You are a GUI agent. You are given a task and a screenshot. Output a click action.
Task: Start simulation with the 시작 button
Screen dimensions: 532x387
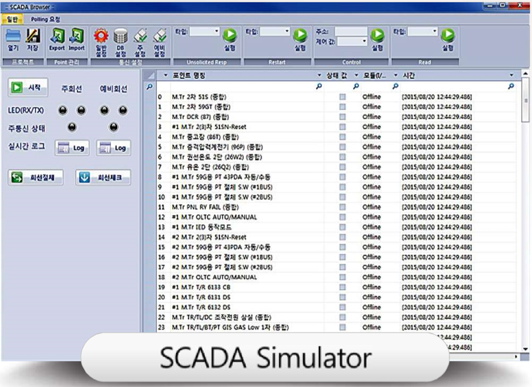click(28, 88)
